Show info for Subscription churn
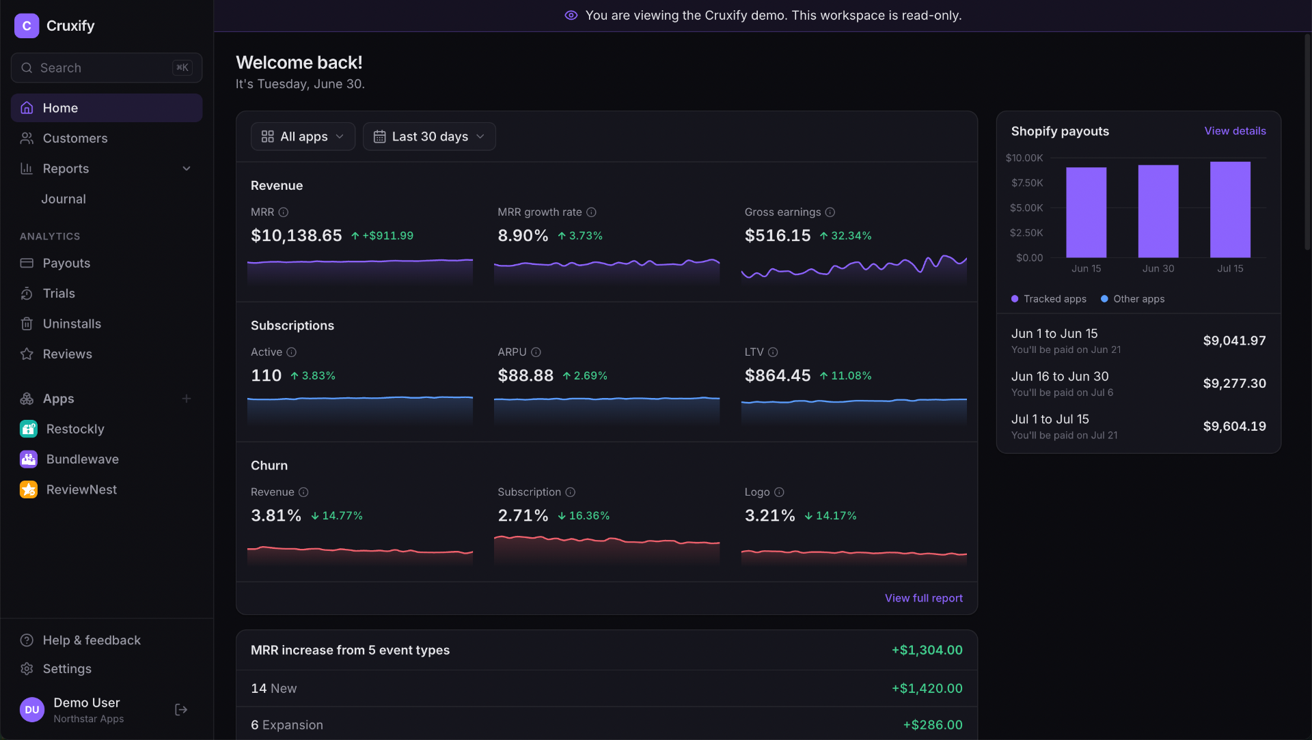Screen dimensions: 1312x740 pyautogui.click(x=571, y=492)
